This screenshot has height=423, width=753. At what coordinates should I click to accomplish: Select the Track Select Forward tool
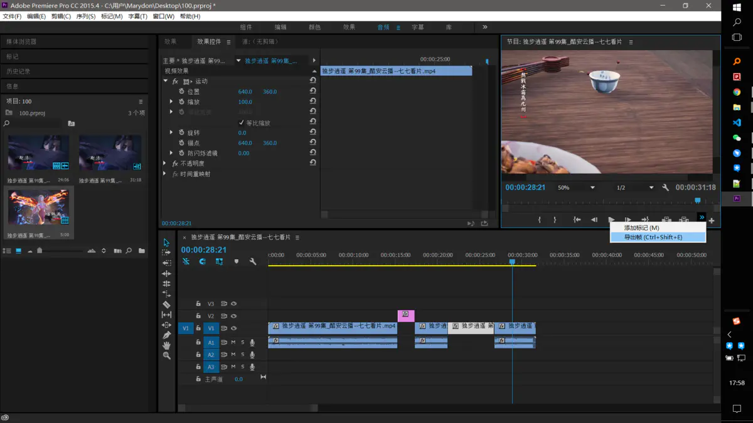point(166,253)
